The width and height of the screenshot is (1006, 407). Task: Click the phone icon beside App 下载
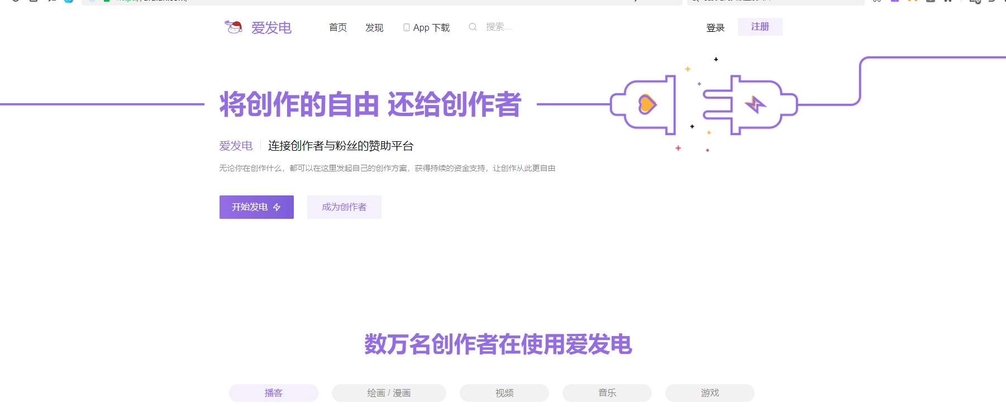coord(407,27)
